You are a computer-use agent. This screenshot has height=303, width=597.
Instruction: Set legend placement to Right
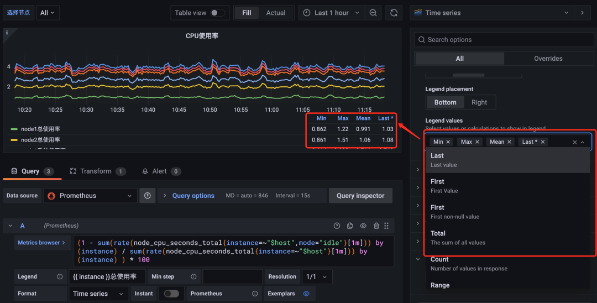click(x=479, y=102)
